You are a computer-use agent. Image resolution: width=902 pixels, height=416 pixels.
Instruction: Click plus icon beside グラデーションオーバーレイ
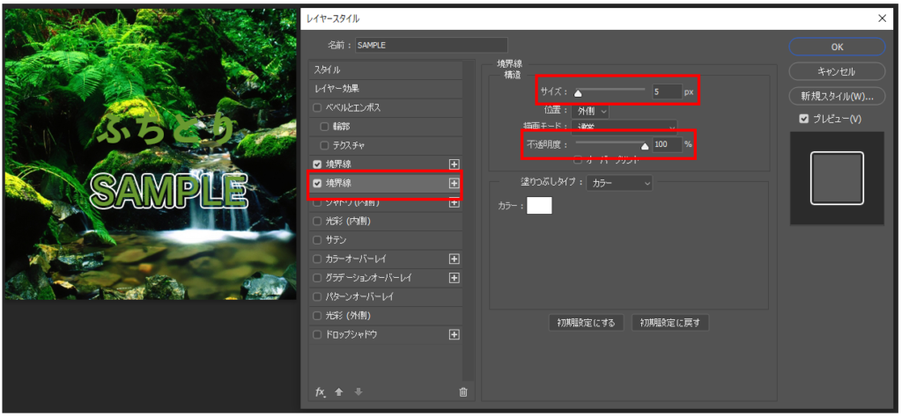coord(455,278)
